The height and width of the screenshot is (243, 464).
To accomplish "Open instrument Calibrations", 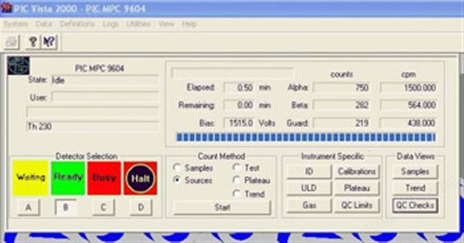I will [x=357, y=172].
